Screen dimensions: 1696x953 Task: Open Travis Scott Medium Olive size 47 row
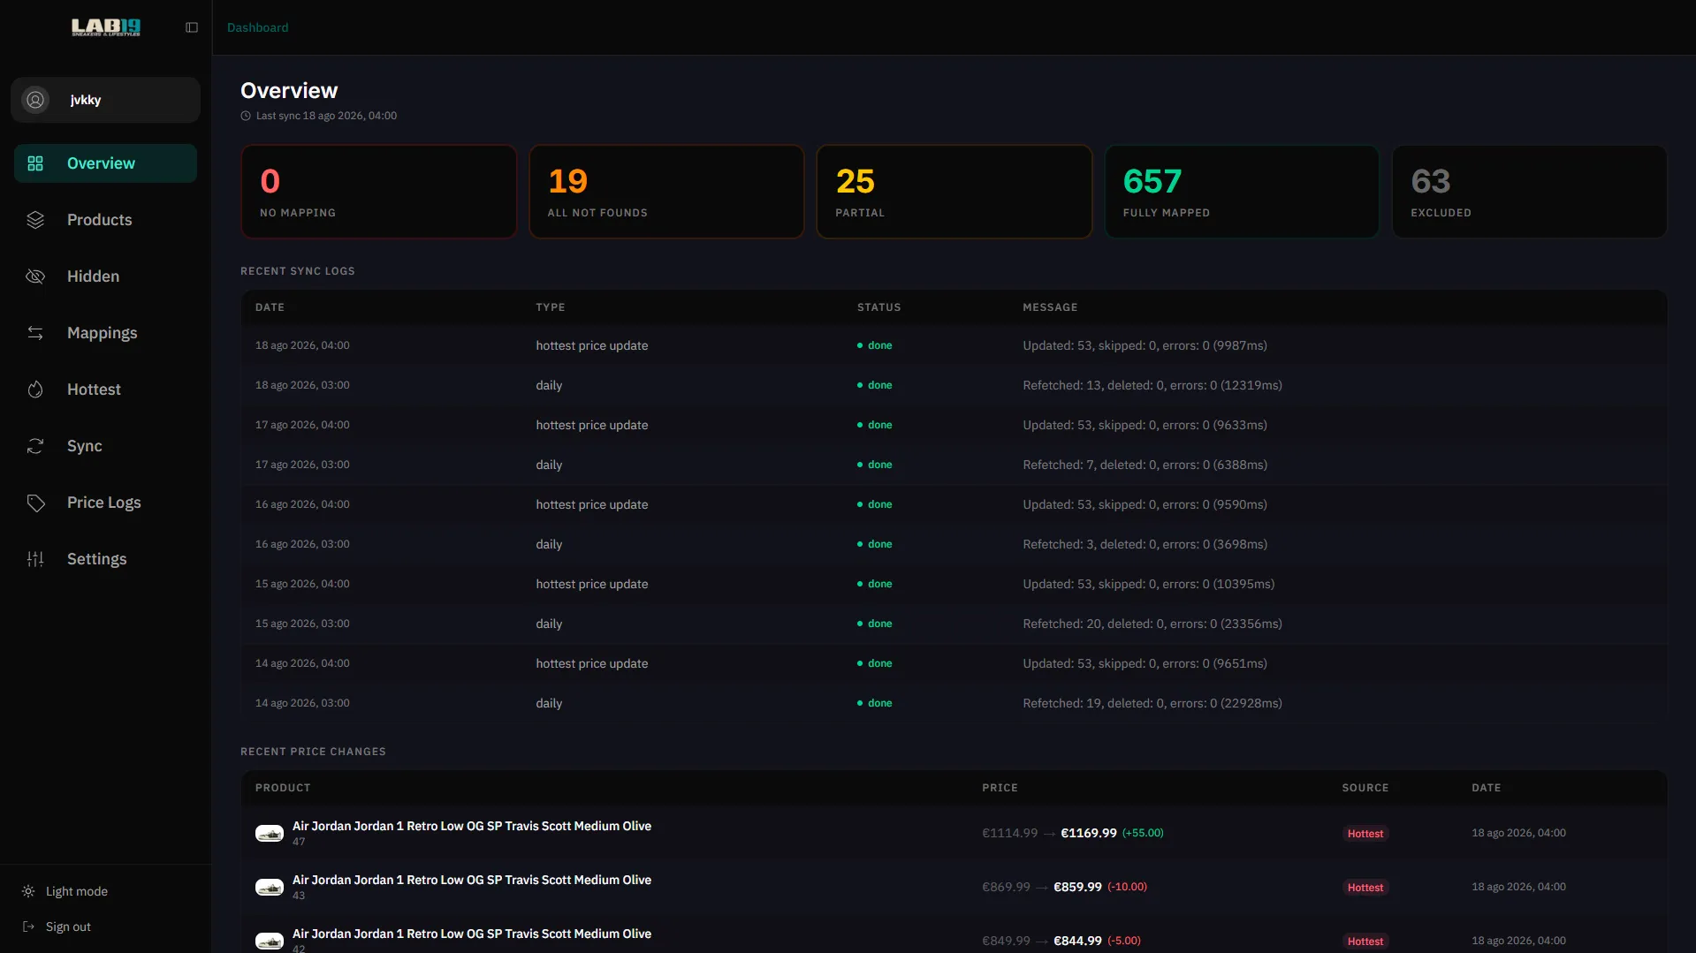(x=954, y=833)
